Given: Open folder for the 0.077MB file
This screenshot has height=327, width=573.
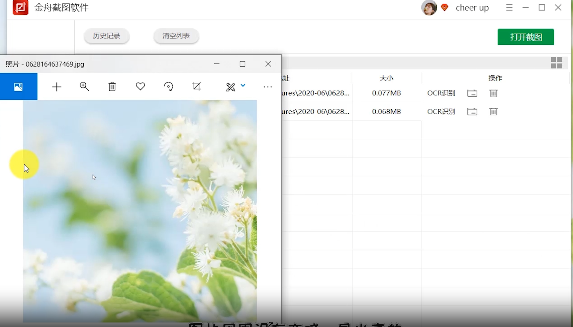Looking at the screenshot, I should pos(472,93).
